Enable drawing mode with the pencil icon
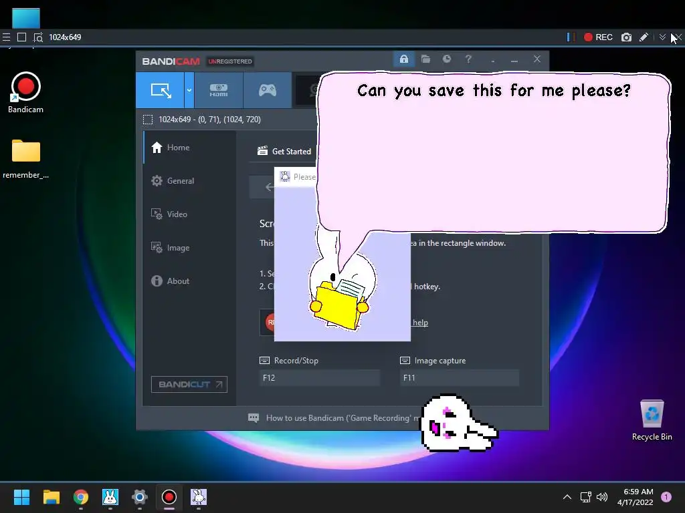Screen dimensions: 685x513 644,37
